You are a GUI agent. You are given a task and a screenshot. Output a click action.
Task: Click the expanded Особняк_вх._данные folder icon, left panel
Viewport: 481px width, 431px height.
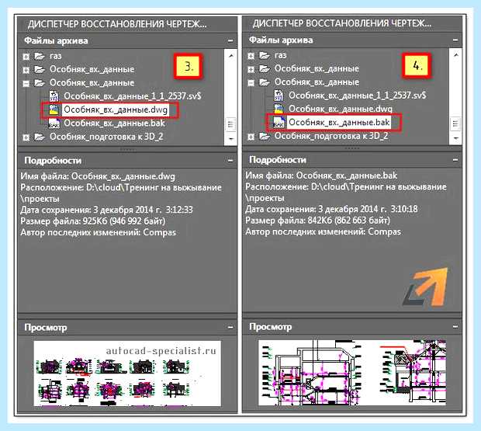click(40, 83)
